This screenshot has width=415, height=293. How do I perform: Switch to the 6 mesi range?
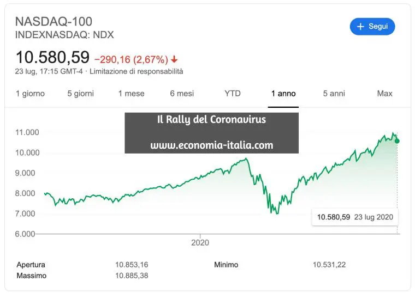[182, 94]
